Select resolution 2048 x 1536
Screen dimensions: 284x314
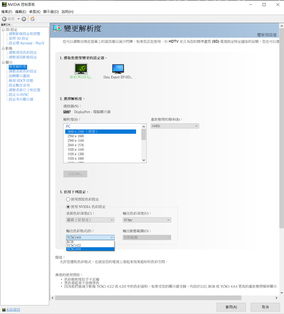[76, 145]
